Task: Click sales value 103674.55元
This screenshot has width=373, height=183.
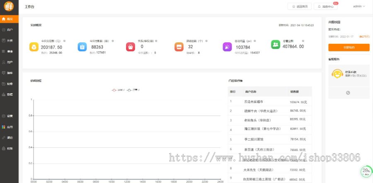Action: (x=298, y=102)
